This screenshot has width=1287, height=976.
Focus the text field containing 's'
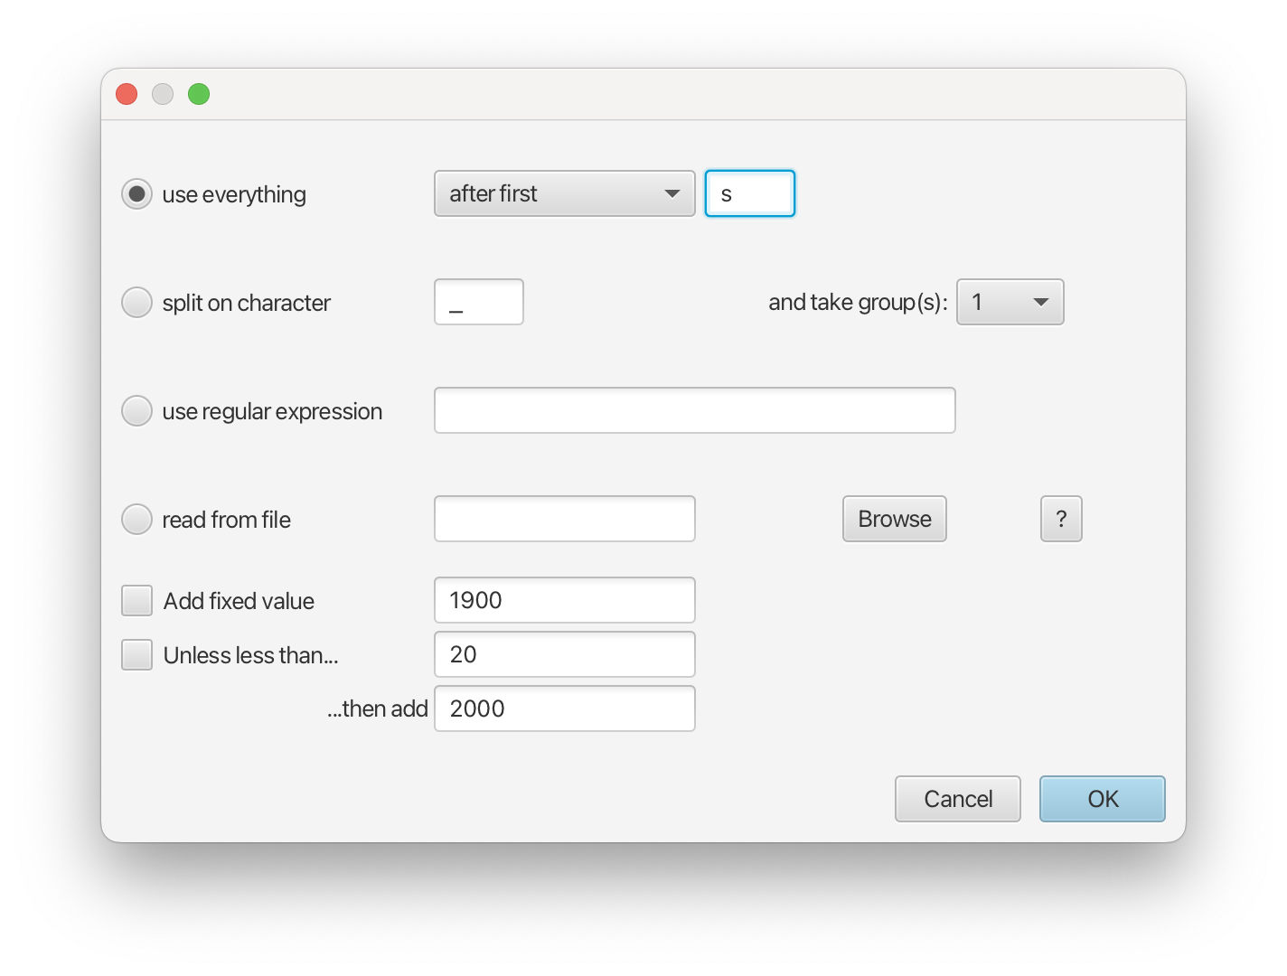[750, 193]
